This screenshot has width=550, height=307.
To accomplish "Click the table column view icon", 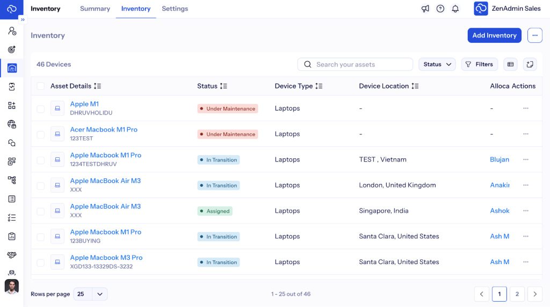I will coord(511,64).
